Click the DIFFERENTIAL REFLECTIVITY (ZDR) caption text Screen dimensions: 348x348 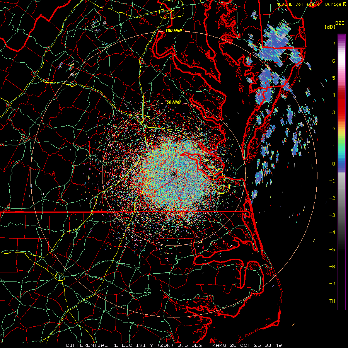[x=121, y=345]
